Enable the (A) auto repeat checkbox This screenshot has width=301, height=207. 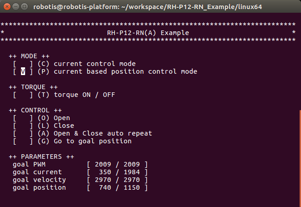tap(23, 133)
